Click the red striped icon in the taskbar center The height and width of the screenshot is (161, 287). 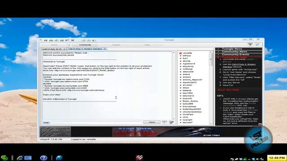(139, 158)
